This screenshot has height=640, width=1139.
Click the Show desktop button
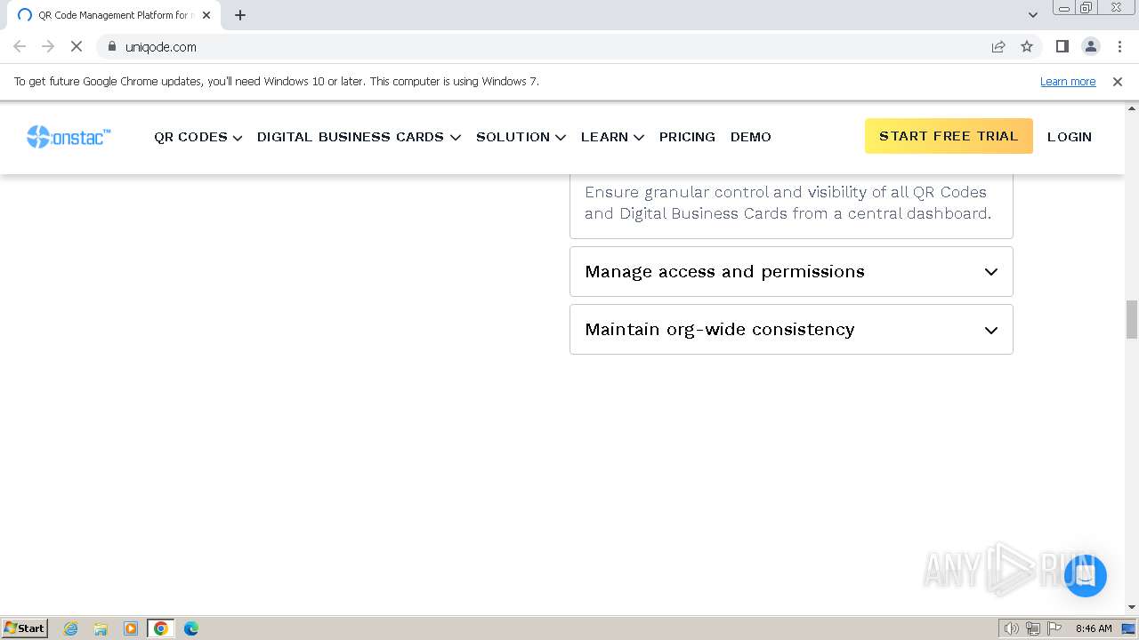point(1129,628)
